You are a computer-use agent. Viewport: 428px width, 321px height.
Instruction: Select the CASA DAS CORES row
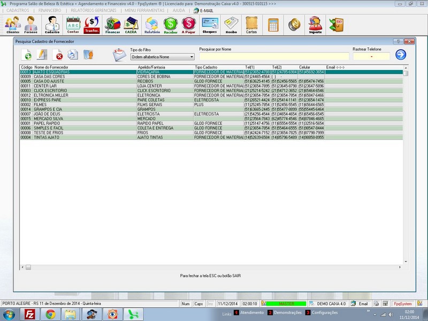coord(211,77)
